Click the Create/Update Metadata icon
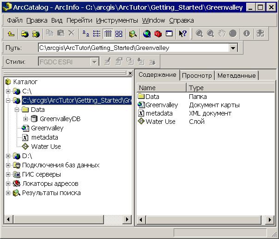 (130, 61)
